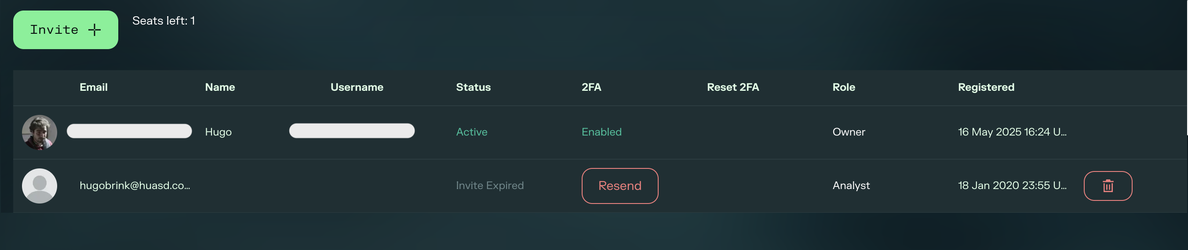Click the Registered column header
The height and width of the screenshot is (250, 1188).
pyautogui.click(x=986, y=87)
